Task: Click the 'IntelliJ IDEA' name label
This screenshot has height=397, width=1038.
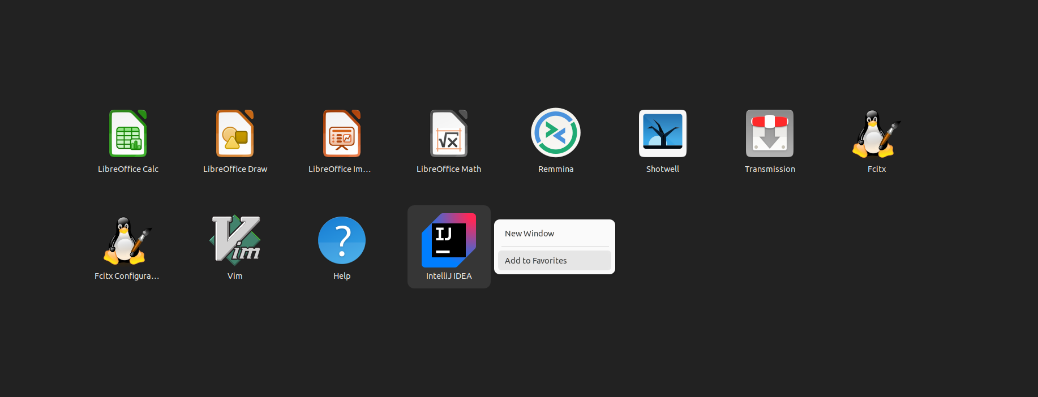Action: point(449,276)
